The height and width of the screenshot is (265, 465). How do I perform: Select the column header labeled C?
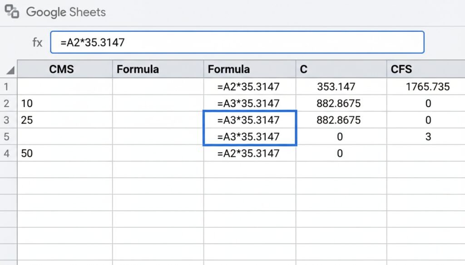click(341, 69)
